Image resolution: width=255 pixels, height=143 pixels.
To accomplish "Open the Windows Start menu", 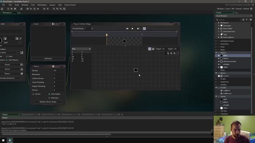I will click(x=3, y=140).
